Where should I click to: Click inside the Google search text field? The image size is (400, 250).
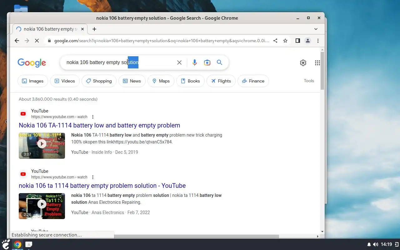click(120, 62)
